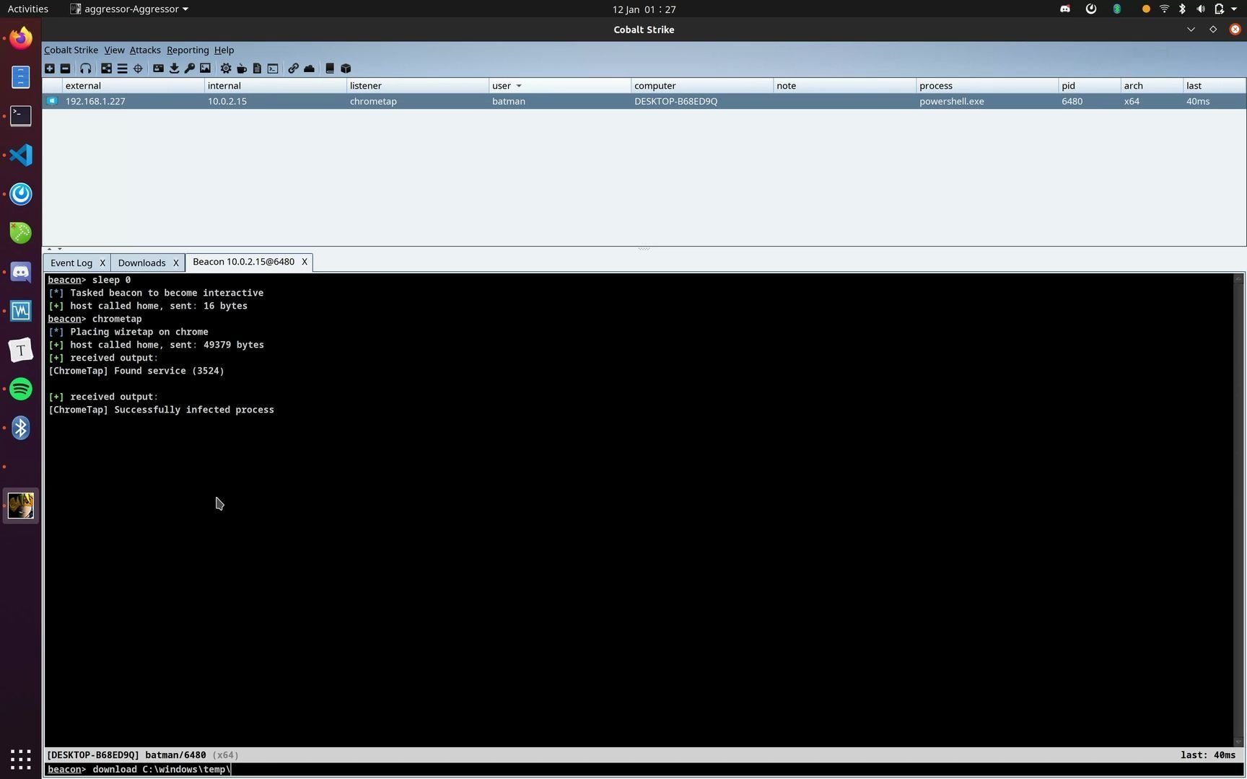Open Downloaded files via the download arrow icon
1247x779 pixels.
coord(174,69)
